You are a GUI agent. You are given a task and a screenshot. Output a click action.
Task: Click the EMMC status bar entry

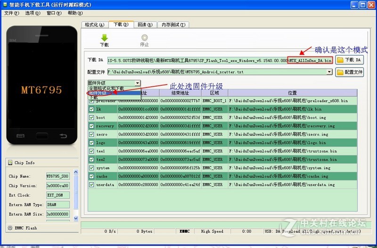[x=185, y=231]
